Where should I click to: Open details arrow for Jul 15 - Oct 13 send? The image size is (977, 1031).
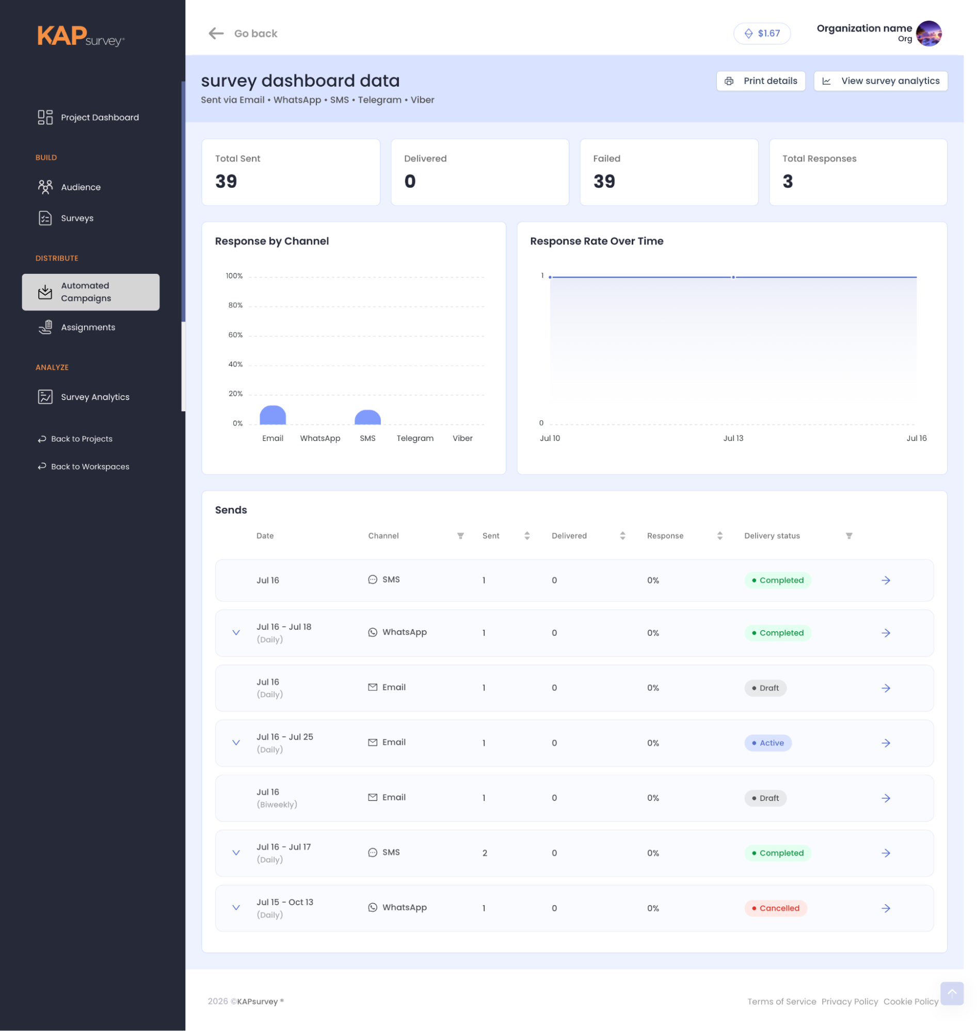(886, 909)
